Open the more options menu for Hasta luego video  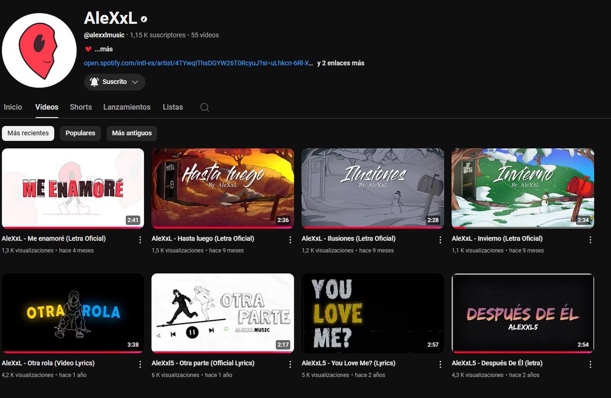[290, 239]
